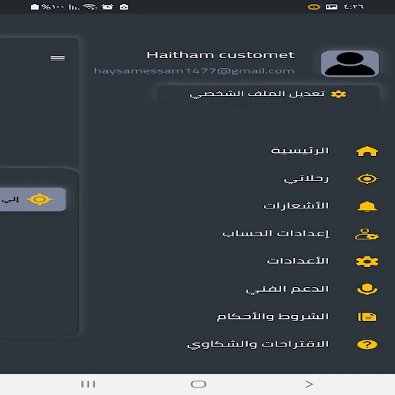Tap the home icon beside الرئيسية
Image resolution: width=395 pixels, height=395 pixels.
[x=367, y=151]
